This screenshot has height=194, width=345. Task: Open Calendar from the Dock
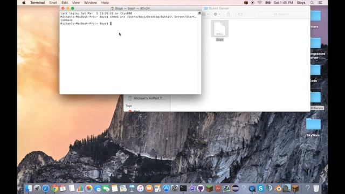click(x=63, y=189)
